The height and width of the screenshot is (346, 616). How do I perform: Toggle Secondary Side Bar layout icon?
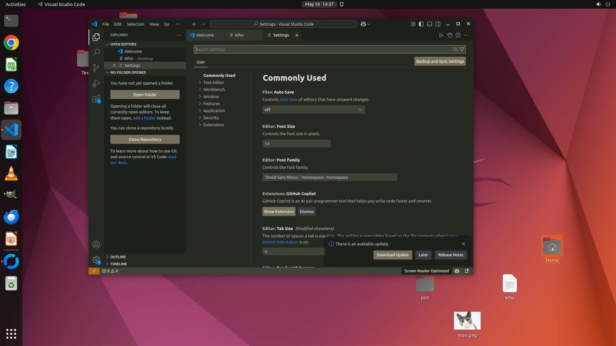tap(438, 24)
